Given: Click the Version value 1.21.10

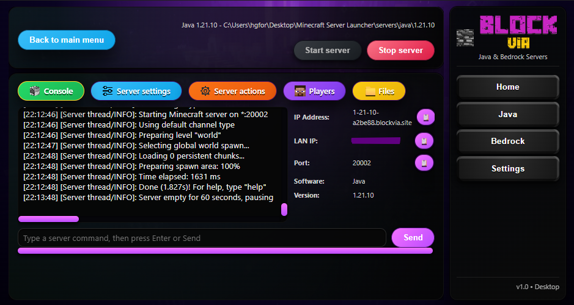Looking at the screenshot, I should (x=363, y=195).
